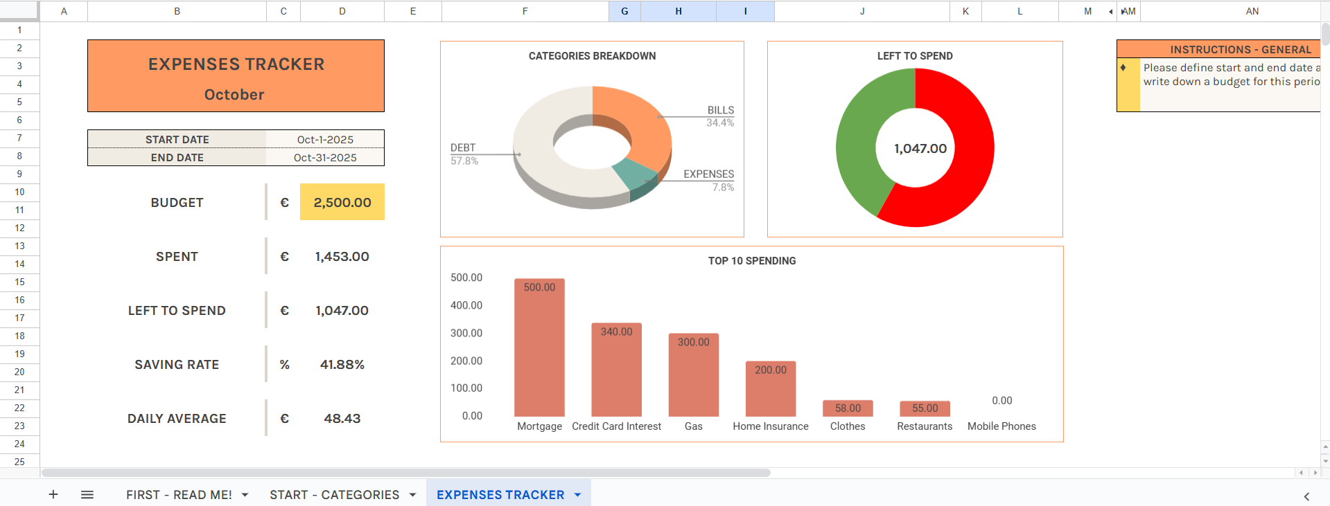Screen dimensions: 1330x506
Task: Open the FIRST - READ ME! tab dropdown arrow
Action: (245, 495)
